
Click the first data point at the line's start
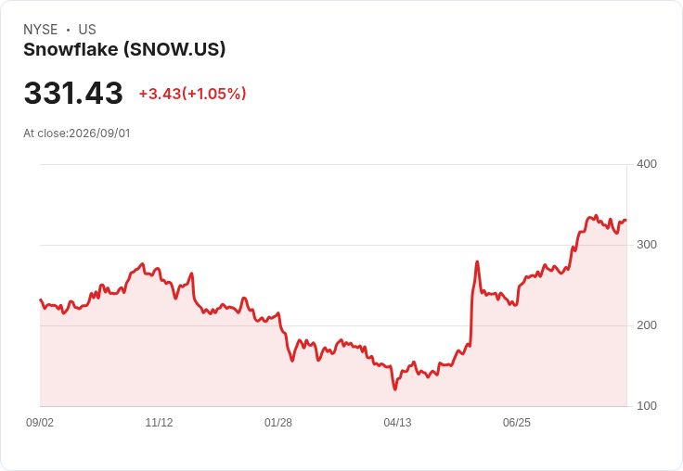[41, 299]
